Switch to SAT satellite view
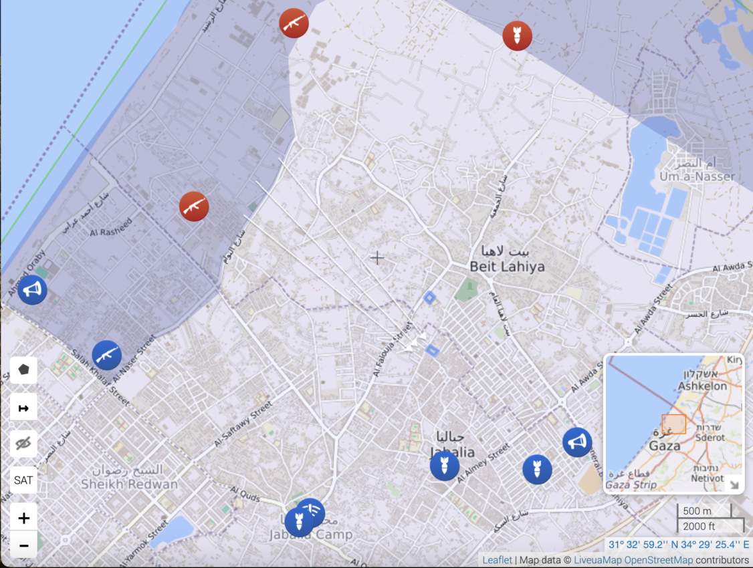753x568 pixels. click(x=23, y=480)
